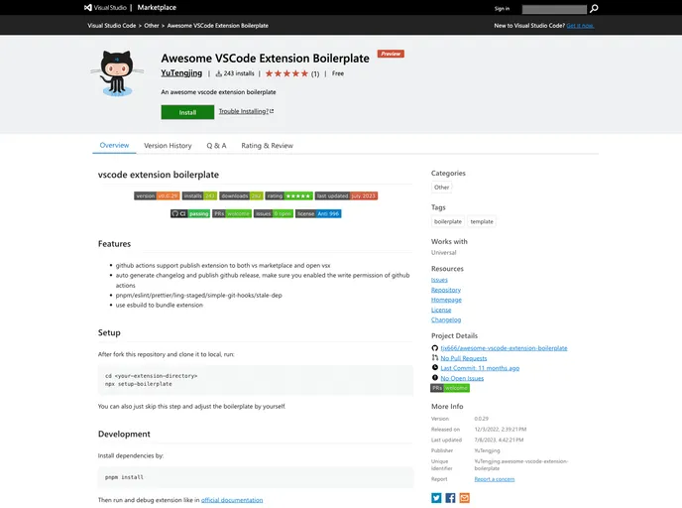This screenshot has height=508, width=682.
Task: Click the version badge
Action: 157,195
